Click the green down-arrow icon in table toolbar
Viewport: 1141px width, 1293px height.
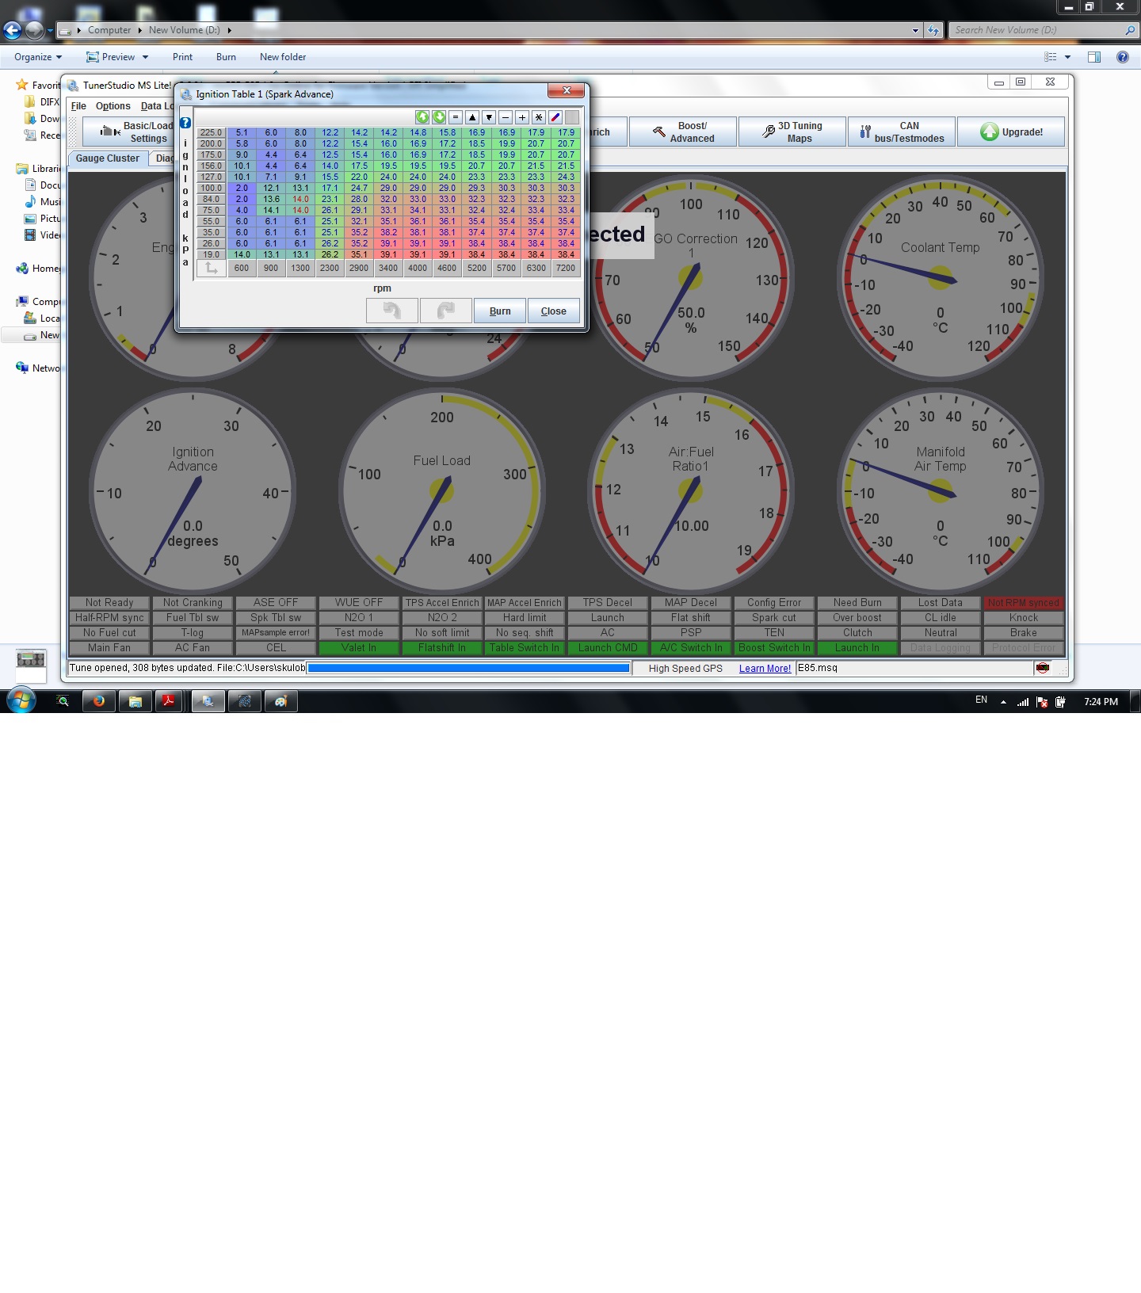tap(439, 117)
